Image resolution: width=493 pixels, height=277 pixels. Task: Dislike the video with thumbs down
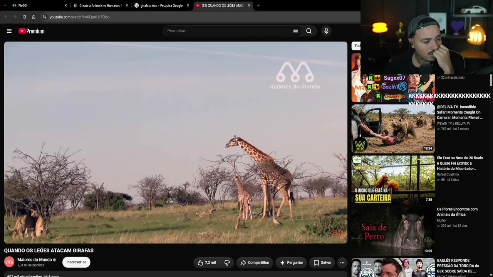tap(227, 262)
